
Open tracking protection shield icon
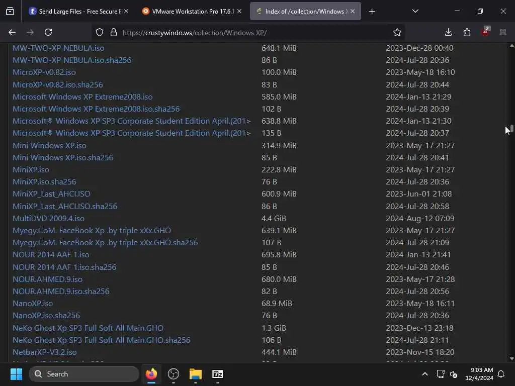100,32
